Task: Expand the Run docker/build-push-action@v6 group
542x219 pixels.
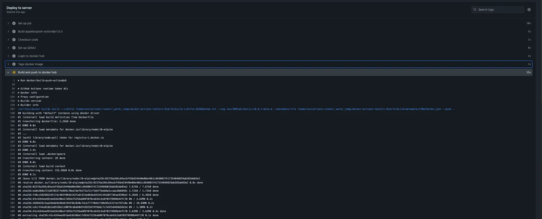Action: 19,81
